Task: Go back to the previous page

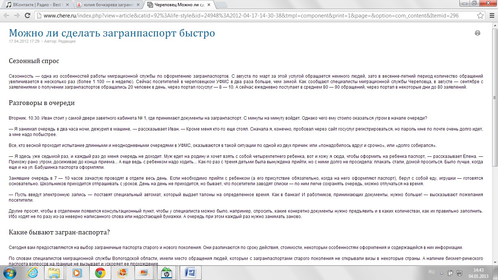Action: [x=6, y=16]
